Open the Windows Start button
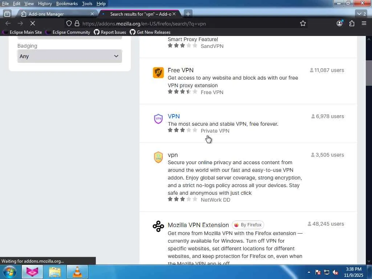 pyautogui.click(x=9, y=272)
